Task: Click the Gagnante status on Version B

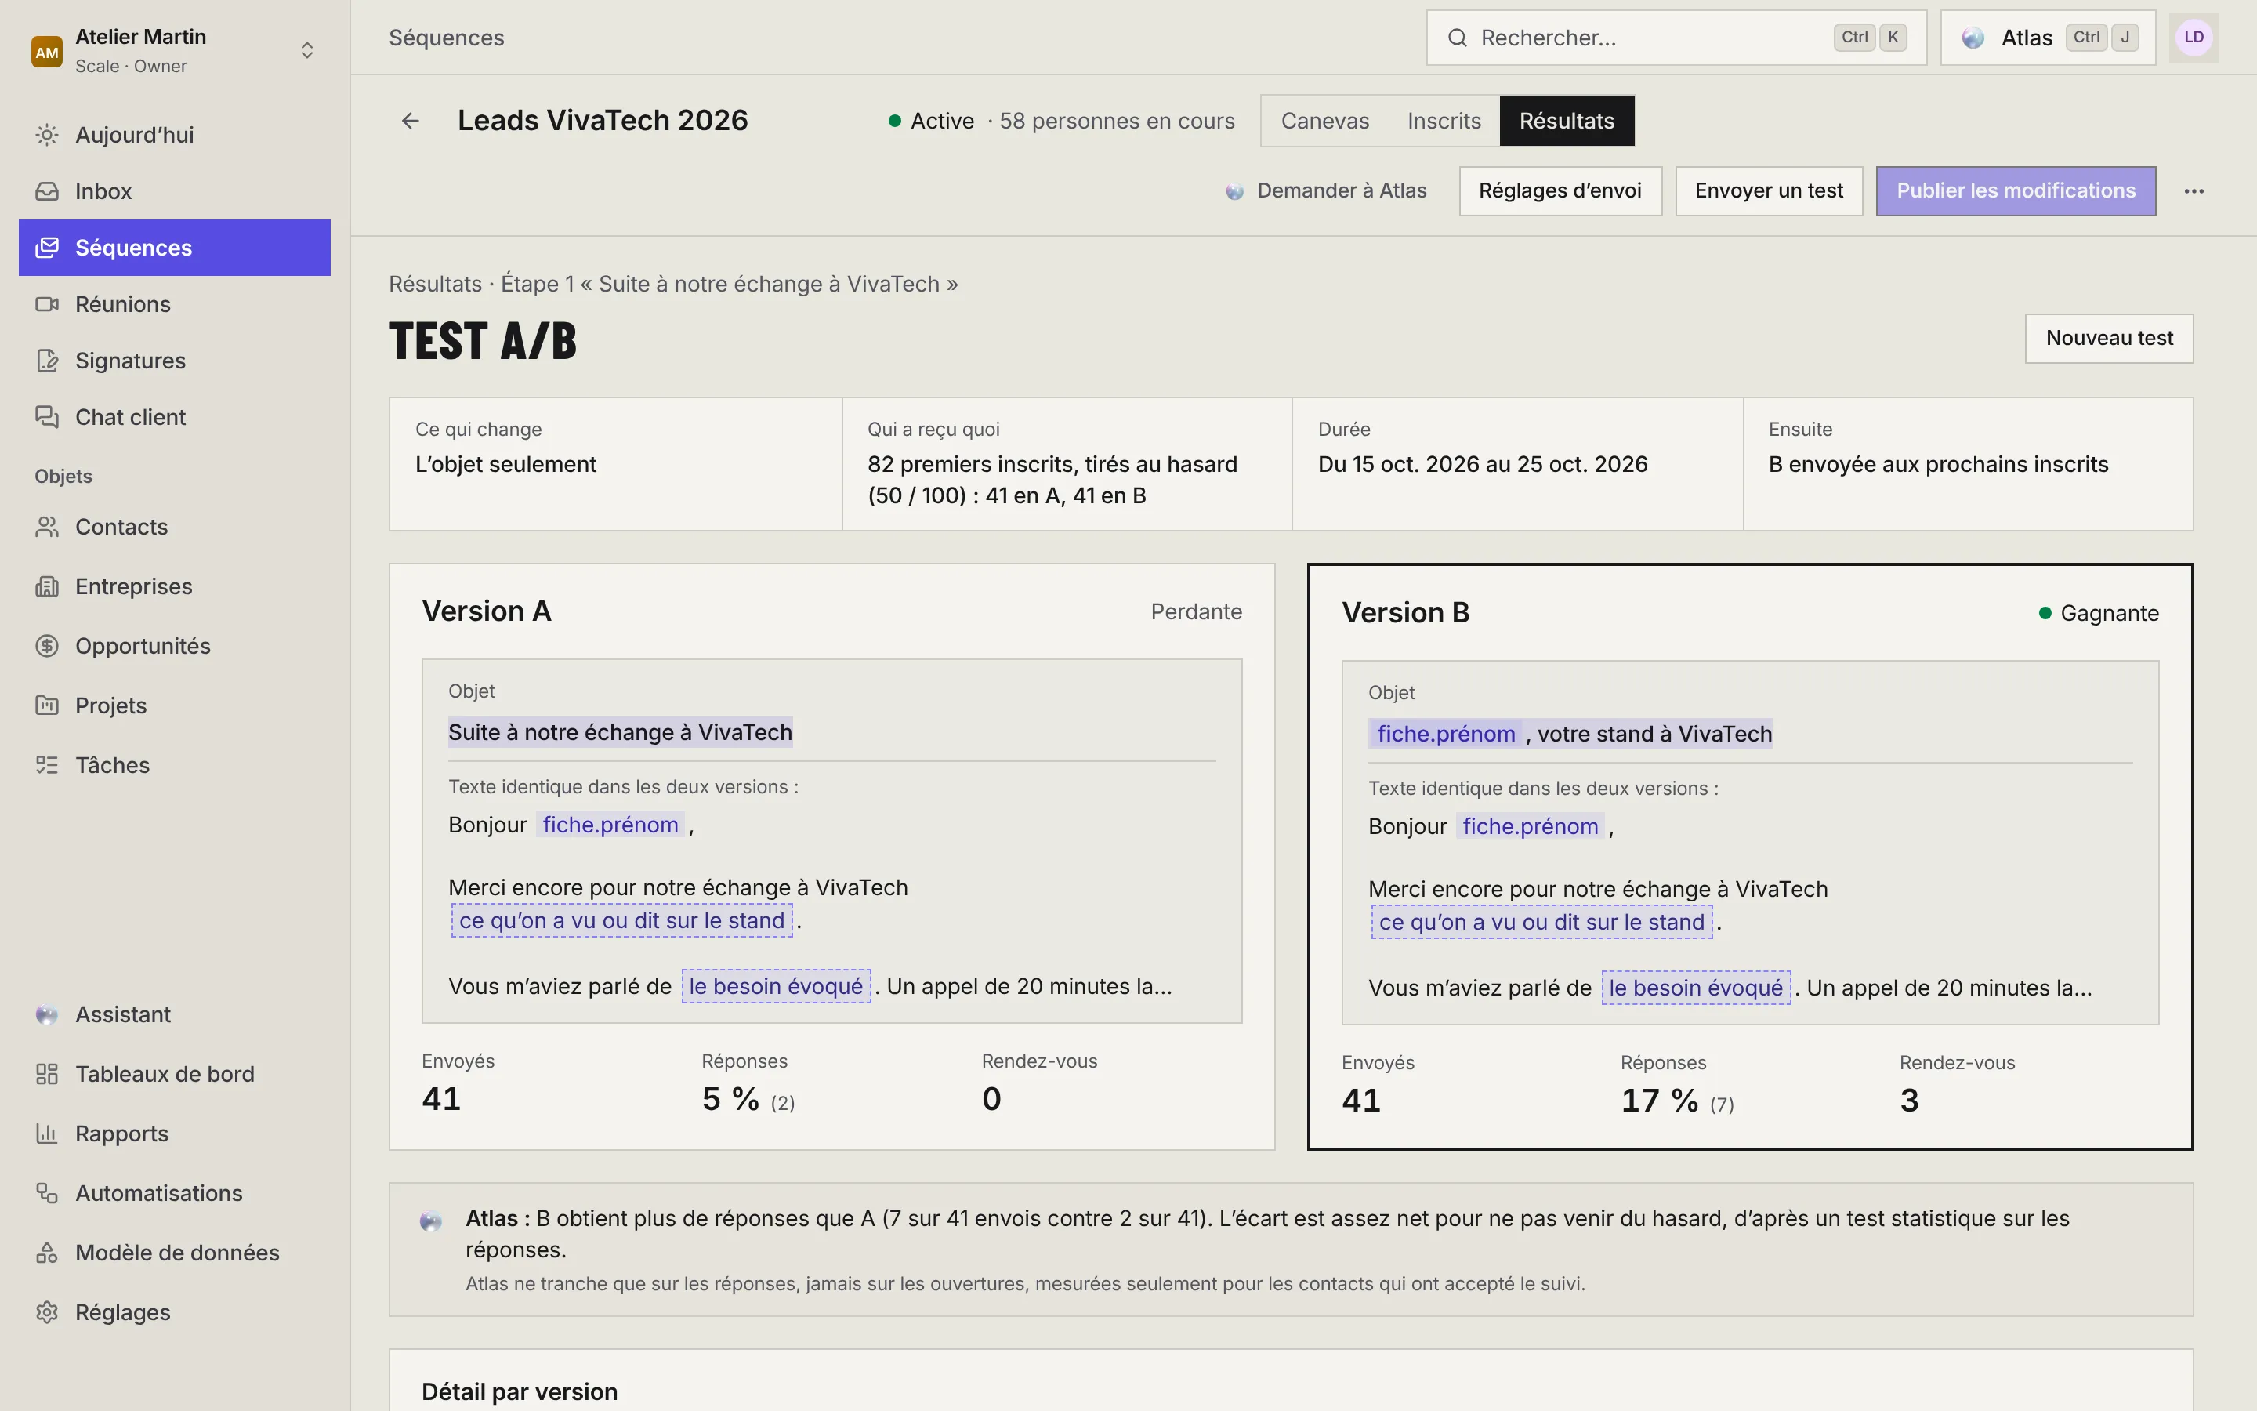Action: [2099, 613]
